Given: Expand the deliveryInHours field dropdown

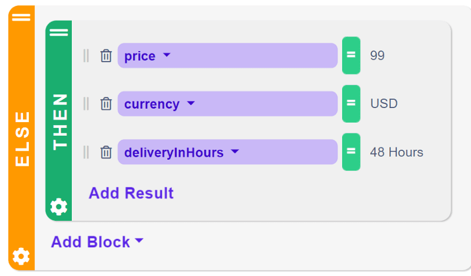Looking at the screenshot, I should [227, 152].
